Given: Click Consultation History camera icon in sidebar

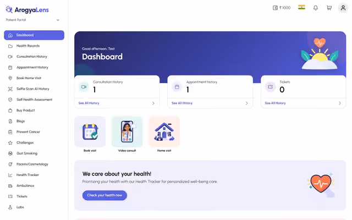Looking at the screenshot, I should pos(10,57).
